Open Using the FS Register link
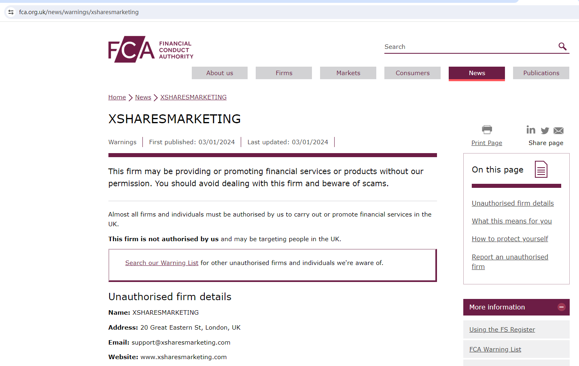This screenshot has height=366, width=579. pos(502,330)
